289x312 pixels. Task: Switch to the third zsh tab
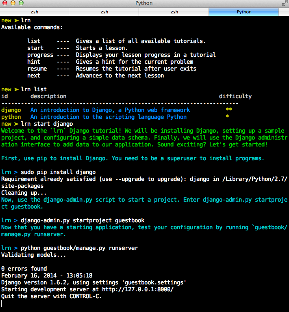pos(174,12)
